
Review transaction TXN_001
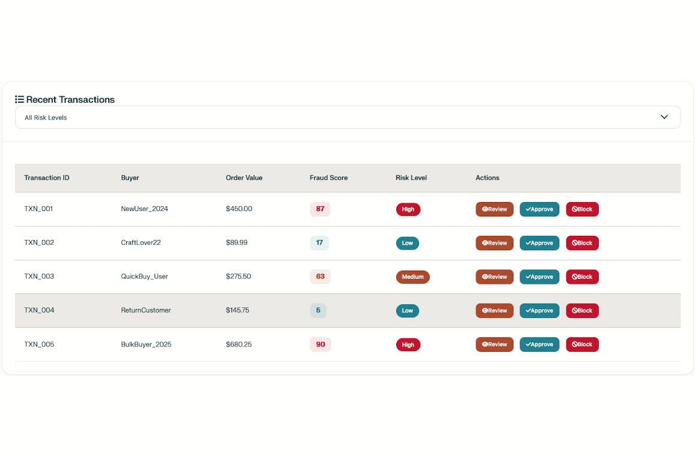point(494,209)
